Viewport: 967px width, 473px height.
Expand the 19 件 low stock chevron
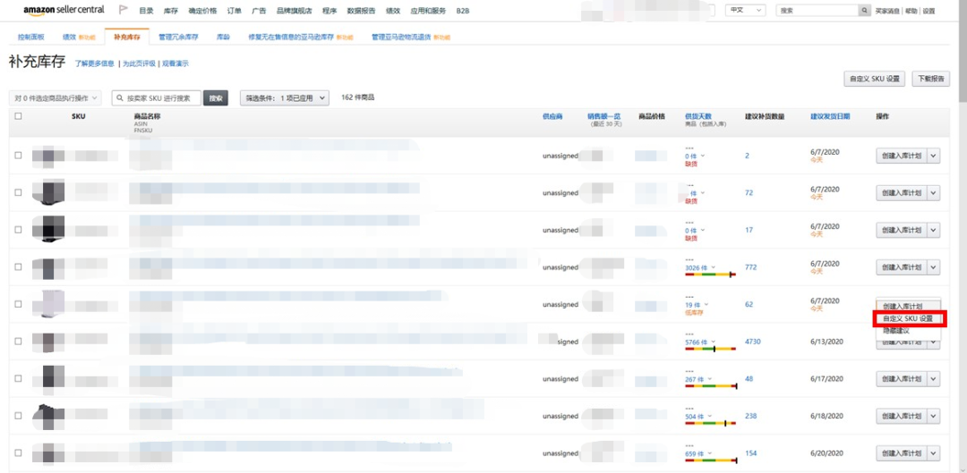point(706,305)
